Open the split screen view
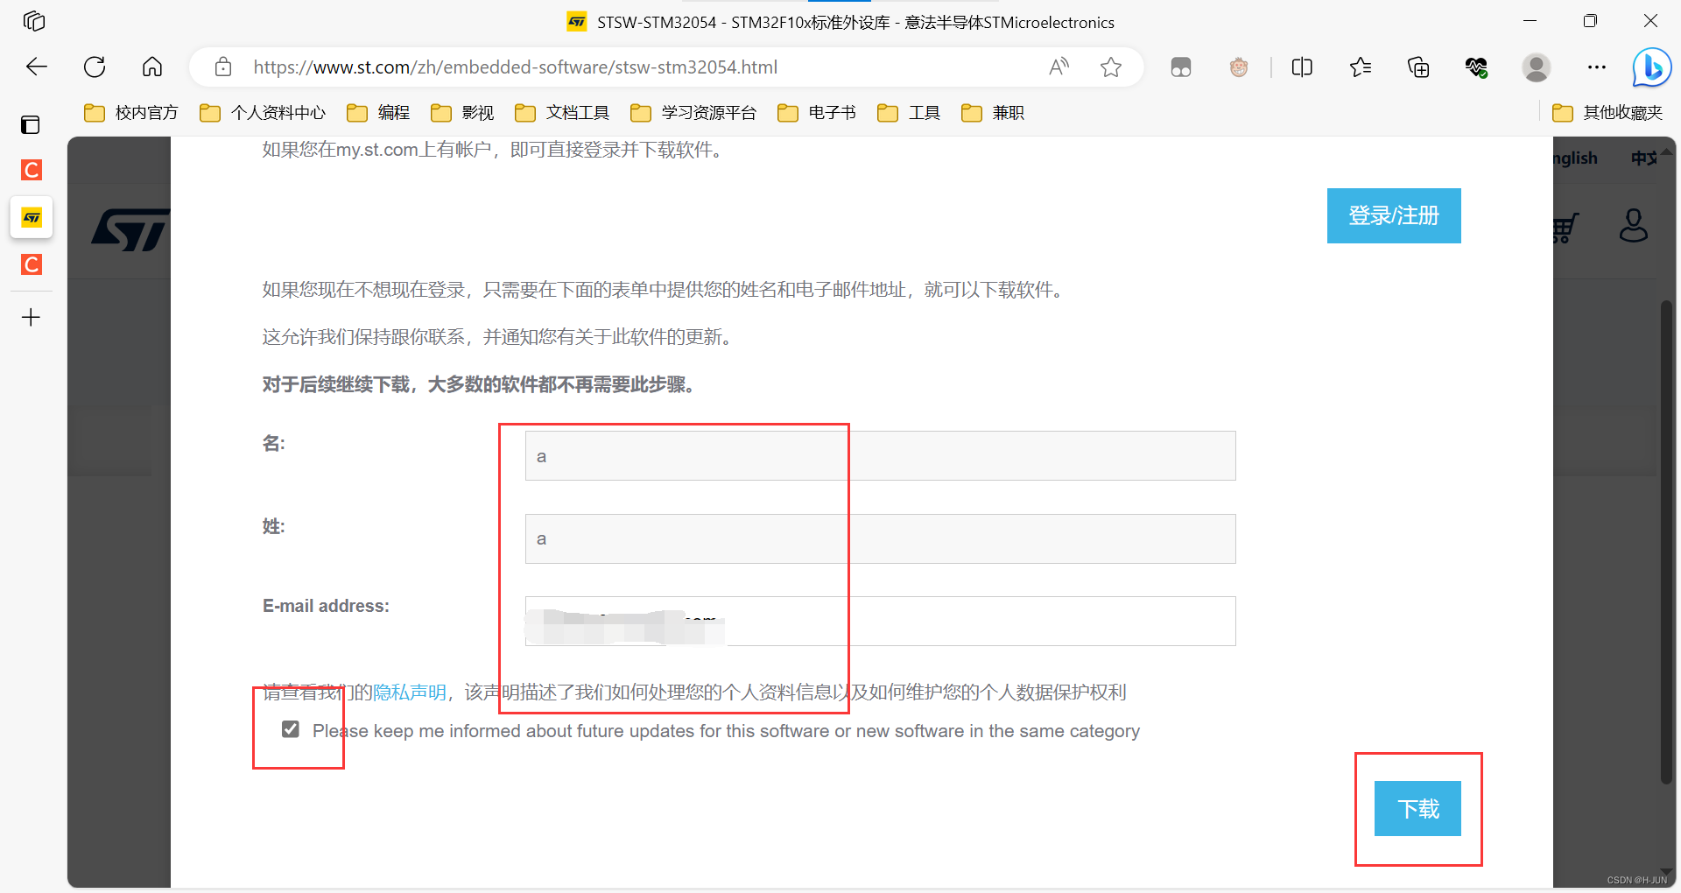The width and height of the screenshot is (1681, 893). 1302,67
